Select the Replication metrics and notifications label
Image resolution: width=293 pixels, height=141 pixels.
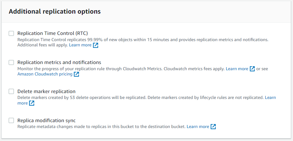(59, 62)
